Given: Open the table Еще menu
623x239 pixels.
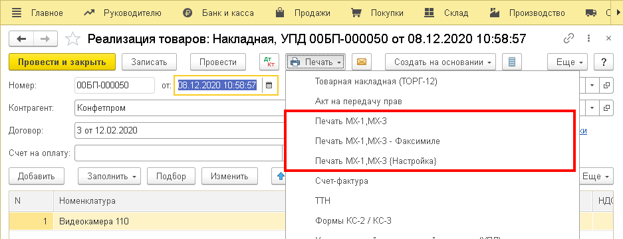Looking at the screenshot, I should pos(596,177).
